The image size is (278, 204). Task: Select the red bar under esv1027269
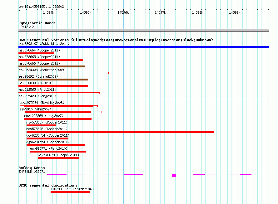click(x=58, y=119)
